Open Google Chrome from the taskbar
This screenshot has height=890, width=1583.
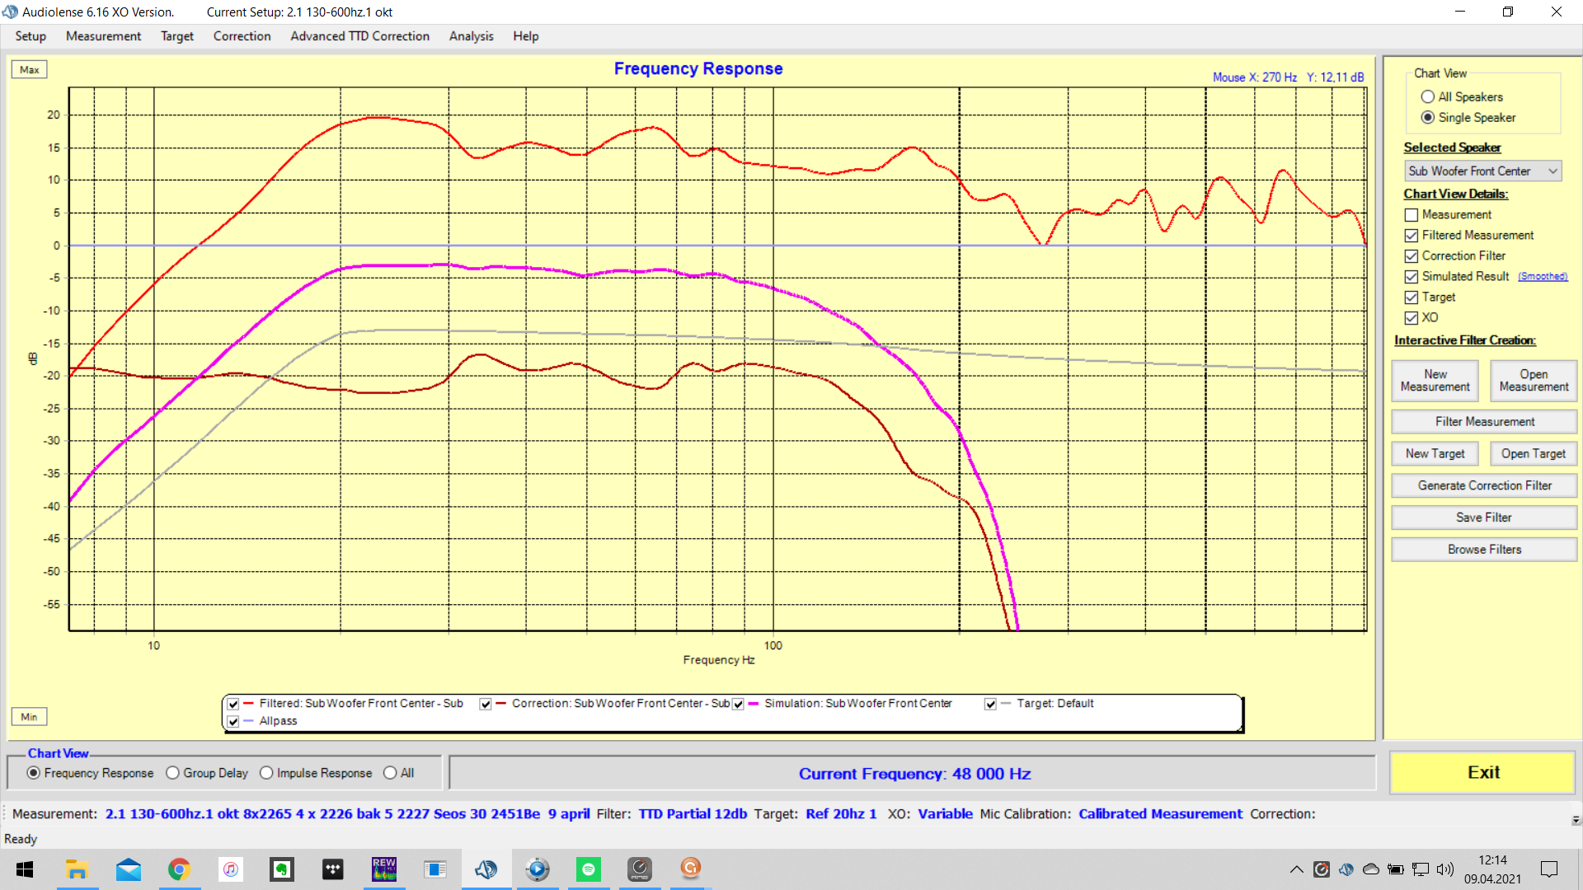[x=180, y=869]
